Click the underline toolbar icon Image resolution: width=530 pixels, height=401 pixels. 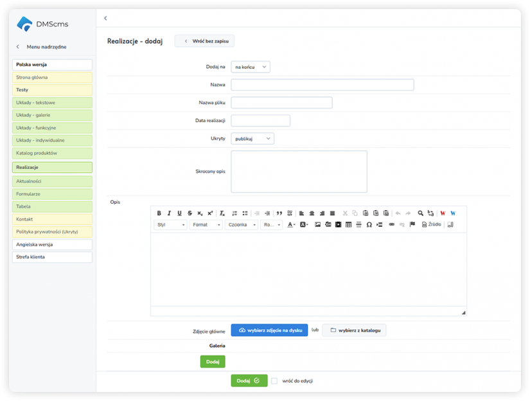pyautogui.click(x=179, y=213)
